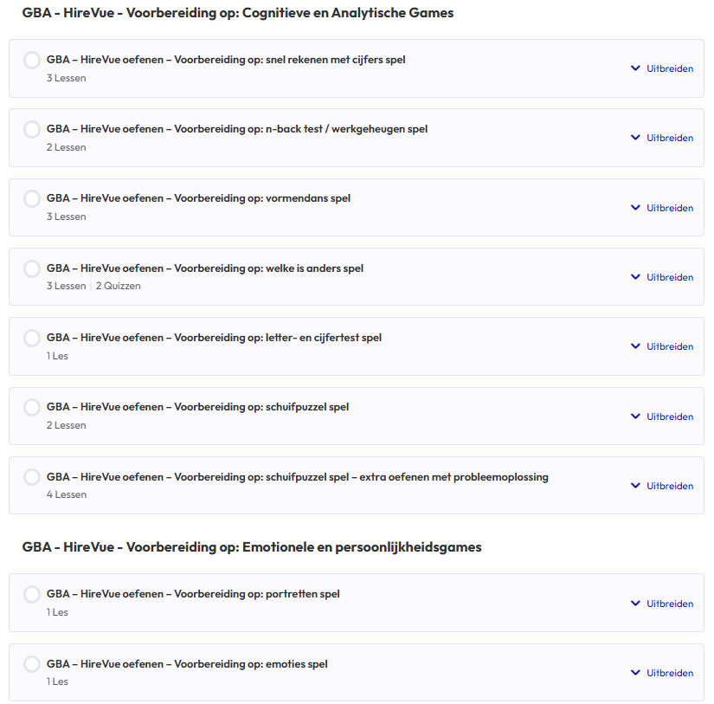This screenshot has width=714, height=704.
Task: Click the Emotionele en persoonlijkheidsgames heading
Action: (252, 547)
